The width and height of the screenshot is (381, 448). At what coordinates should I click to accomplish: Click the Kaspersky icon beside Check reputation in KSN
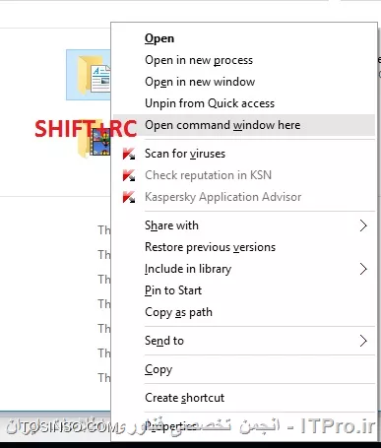[129, 175]
